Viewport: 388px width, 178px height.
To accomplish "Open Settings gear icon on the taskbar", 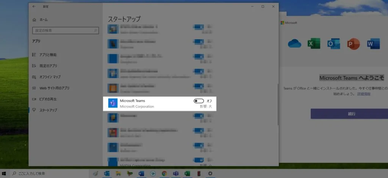I will 210,173.
